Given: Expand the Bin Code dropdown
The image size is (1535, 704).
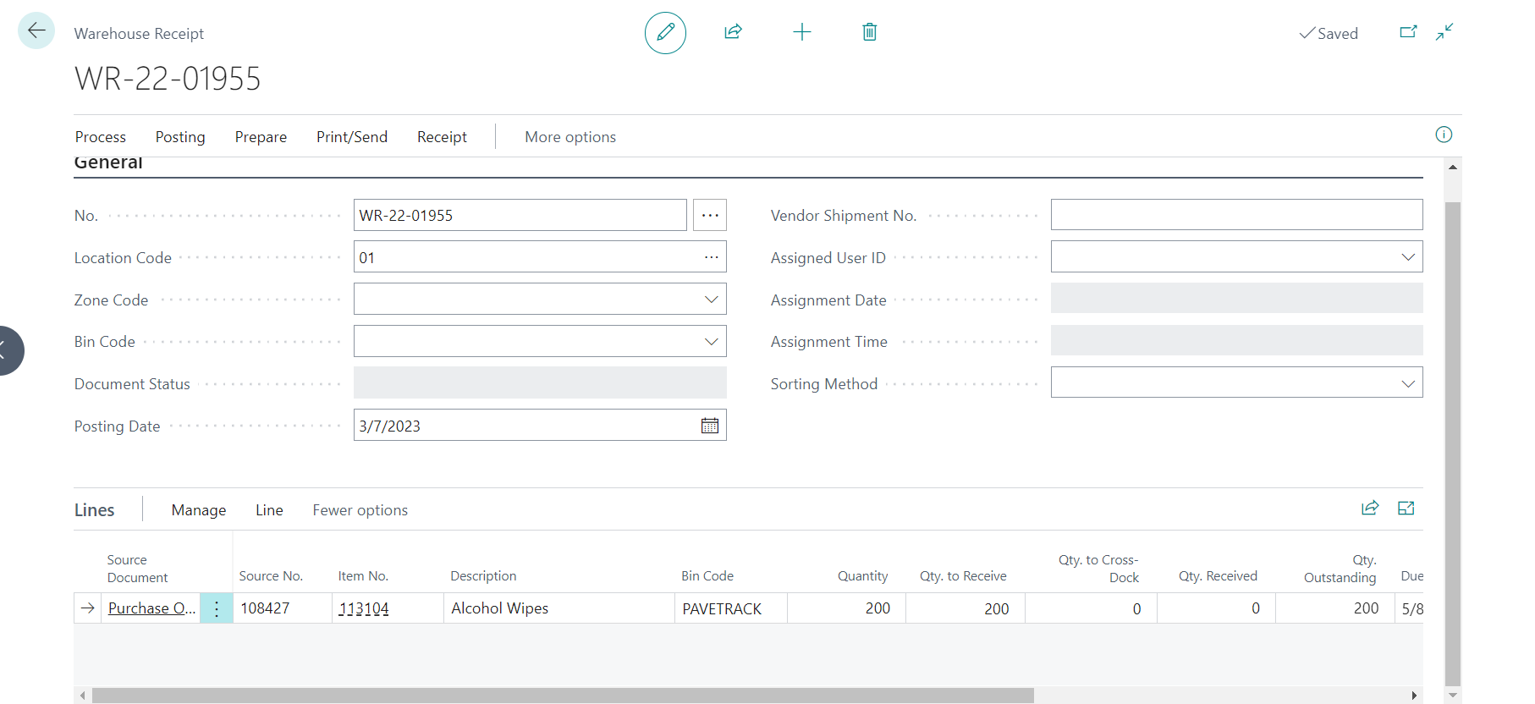Looking at the screenshot, I should (x=711, y=342).
